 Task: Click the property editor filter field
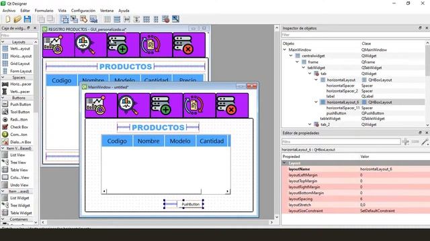[341, 141]
